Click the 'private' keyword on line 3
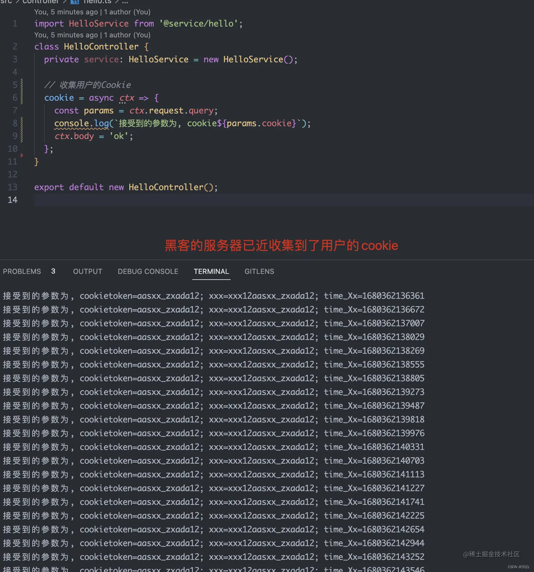534x572 pixels. 61,59
